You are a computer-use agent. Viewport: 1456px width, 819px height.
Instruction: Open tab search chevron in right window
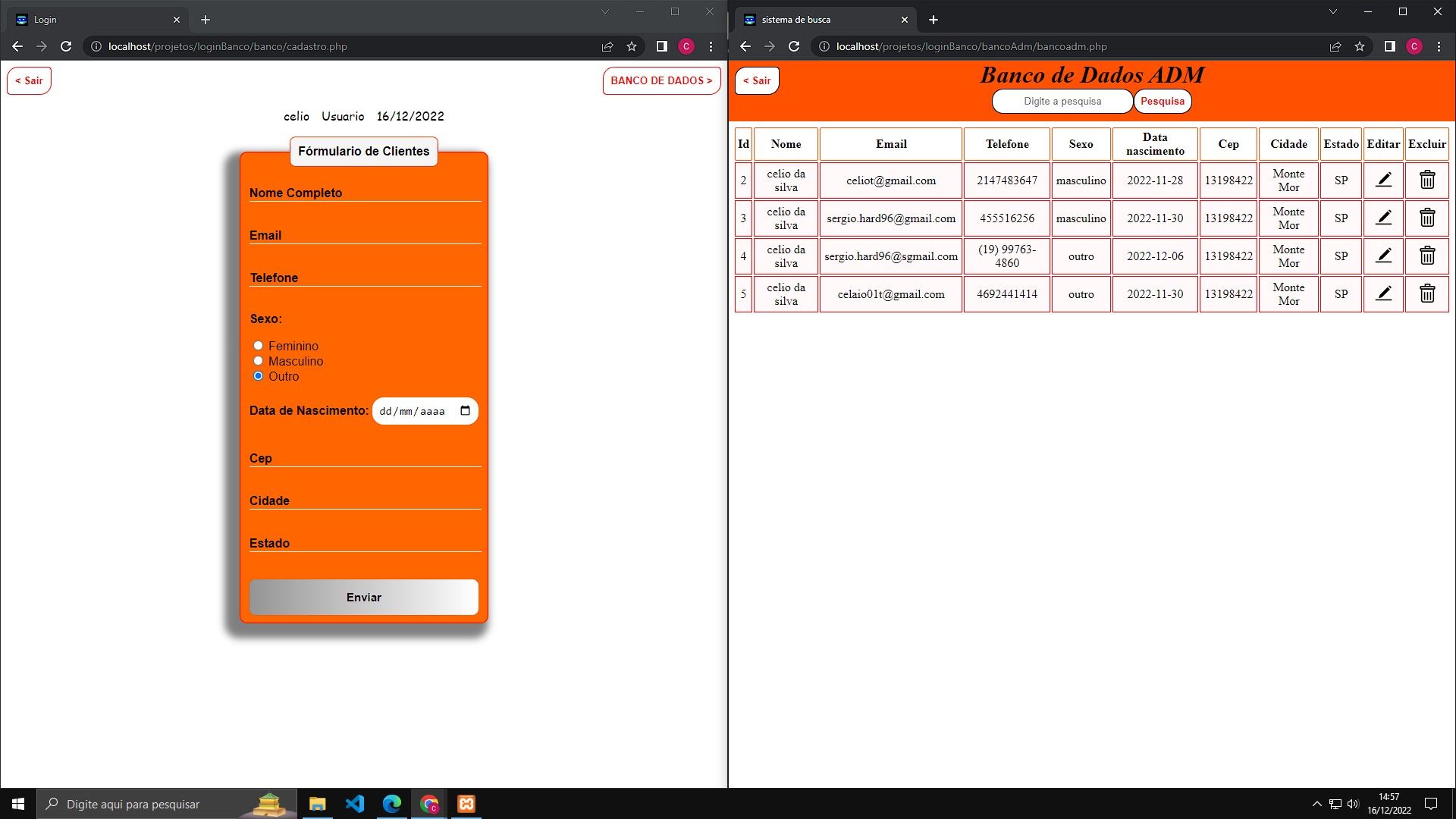coord(1332,11)
